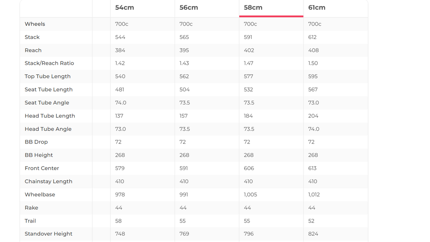Click the Stack row label
430x242 pixels.
[32, 37]
